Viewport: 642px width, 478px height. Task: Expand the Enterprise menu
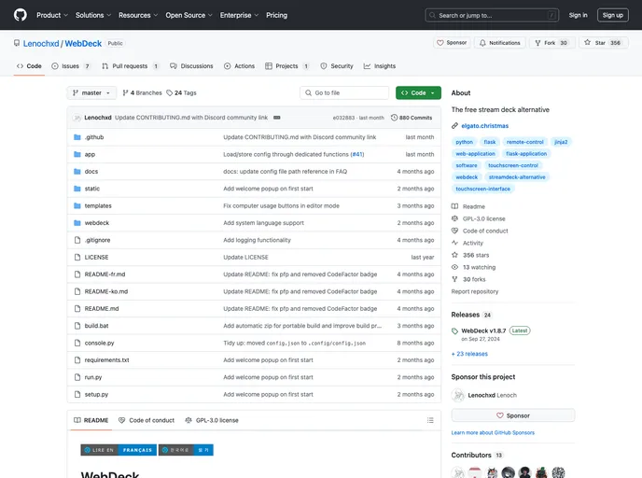239,15
